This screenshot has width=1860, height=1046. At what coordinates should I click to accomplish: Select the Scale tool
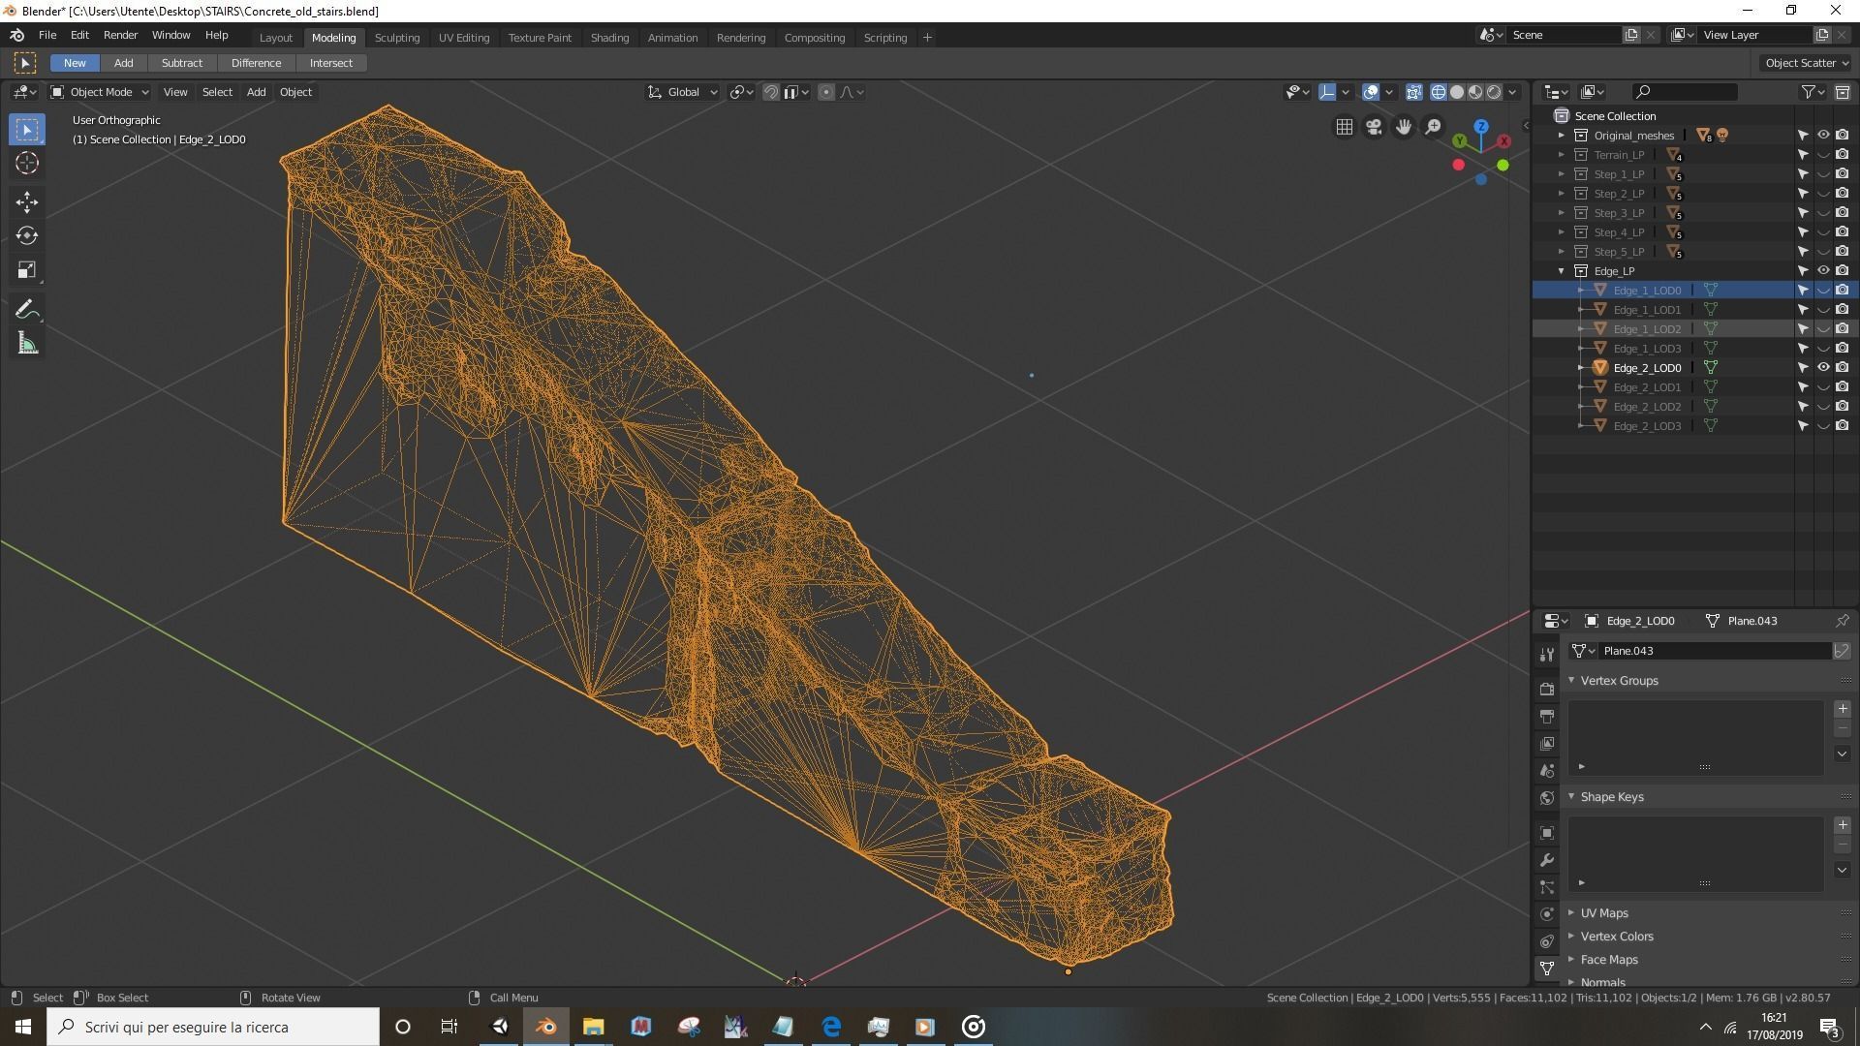[x=27, y=270]
